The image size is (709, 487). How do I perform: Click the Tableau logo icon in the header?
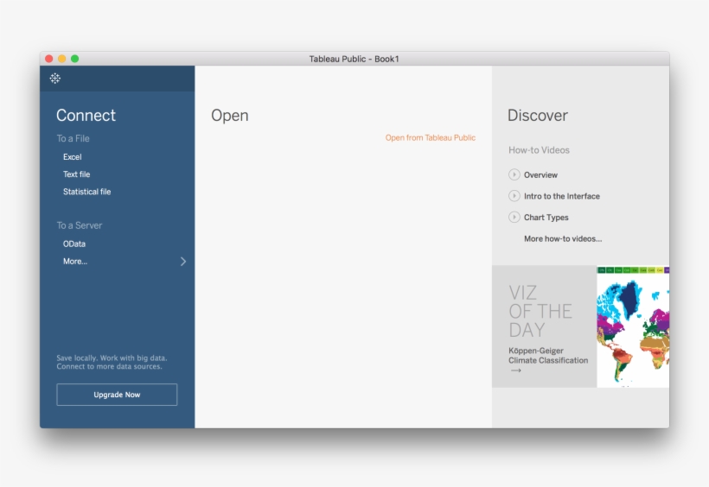55,79
